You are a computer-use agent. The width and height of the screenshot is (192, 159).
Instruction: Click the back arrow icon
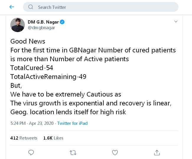click(x=12, y=7)
